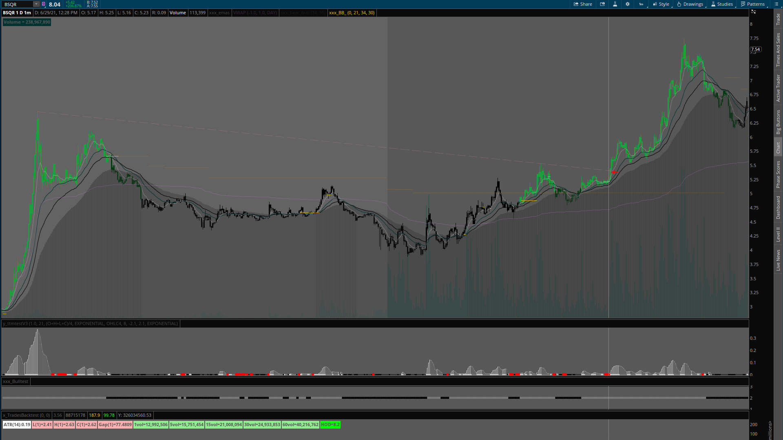Click the flask icon next to the gear
The image size is (783, 440).
coord(615,4)
